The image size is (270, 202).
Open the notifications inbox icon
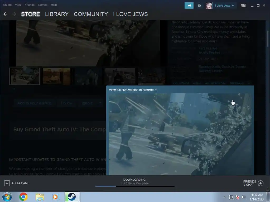(199, 6)
